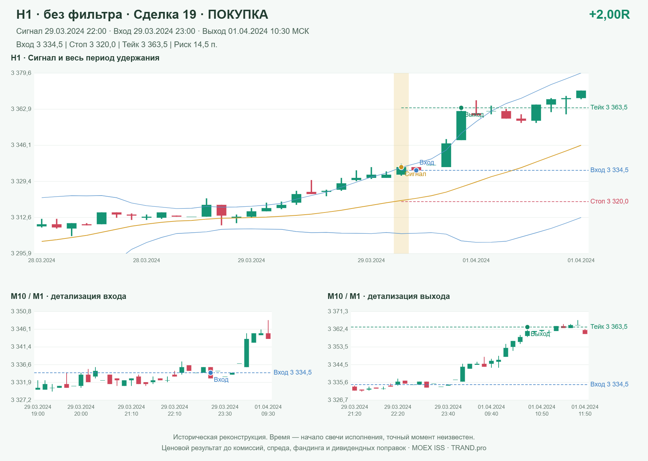Click the tall green breakout candle in entry detail

[247, 351]
